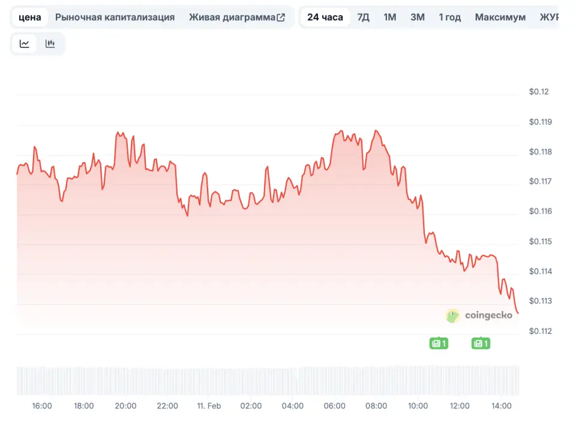Image resolution: width=576 pixels, height=424 pixels.
Task: Switch to Рыночная капитализация tab
Action: tap(115, 17)
